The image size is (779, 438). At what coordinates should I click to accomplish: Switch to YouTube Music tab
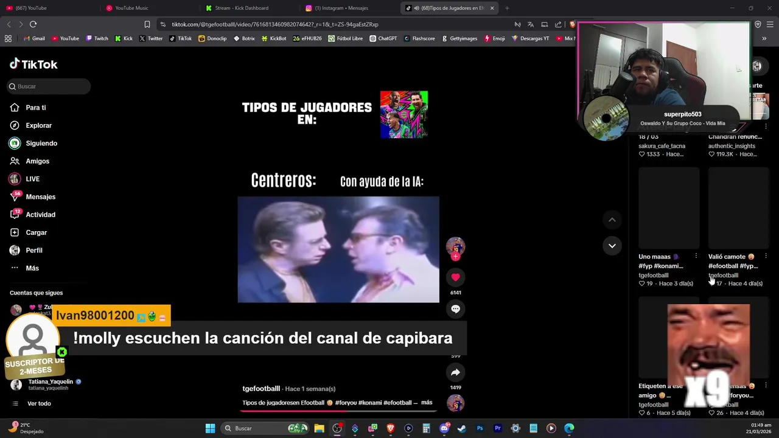(149, 8)
